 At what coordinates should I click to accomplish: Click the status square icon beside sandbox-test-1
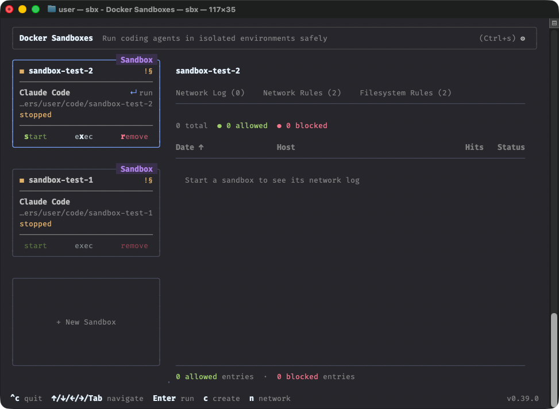click(22, 180)
